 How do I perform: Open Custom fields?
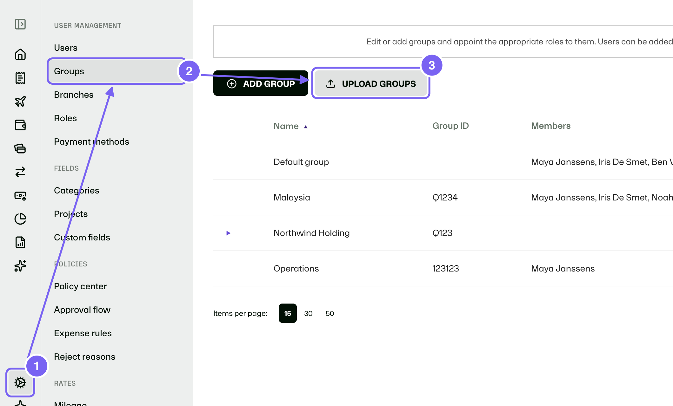click(82, 237)
